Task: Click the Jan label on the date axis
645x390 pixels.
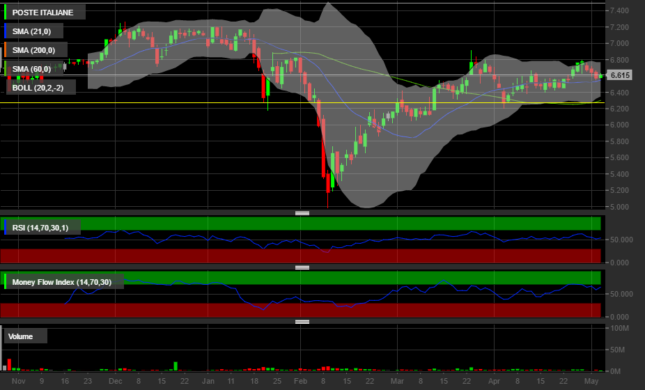Action: [208, 381]
